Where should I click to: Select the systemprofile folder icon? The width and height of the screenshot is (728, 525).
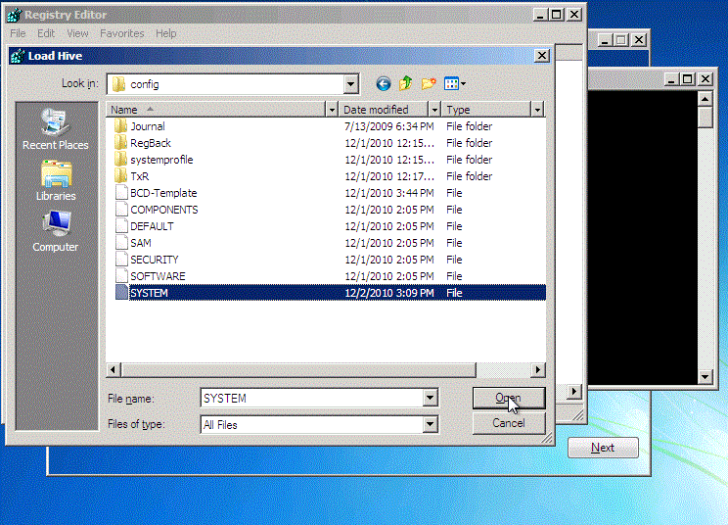click(x=120, y=160)
